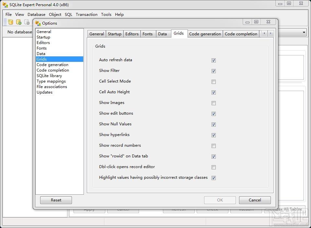Switch to the General tab
This screenshot has width=311, height=228.
97,34
